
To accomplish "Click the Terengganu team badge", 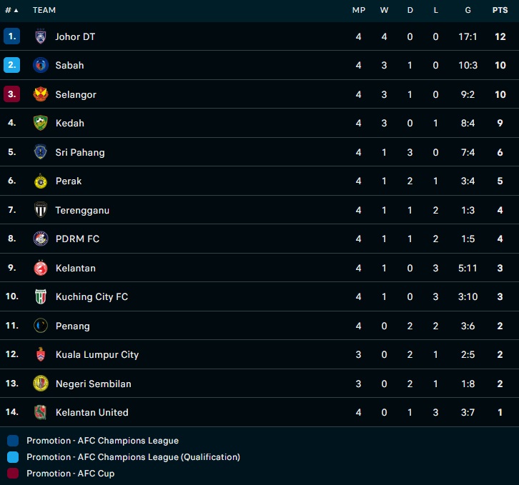I will 41,210.
